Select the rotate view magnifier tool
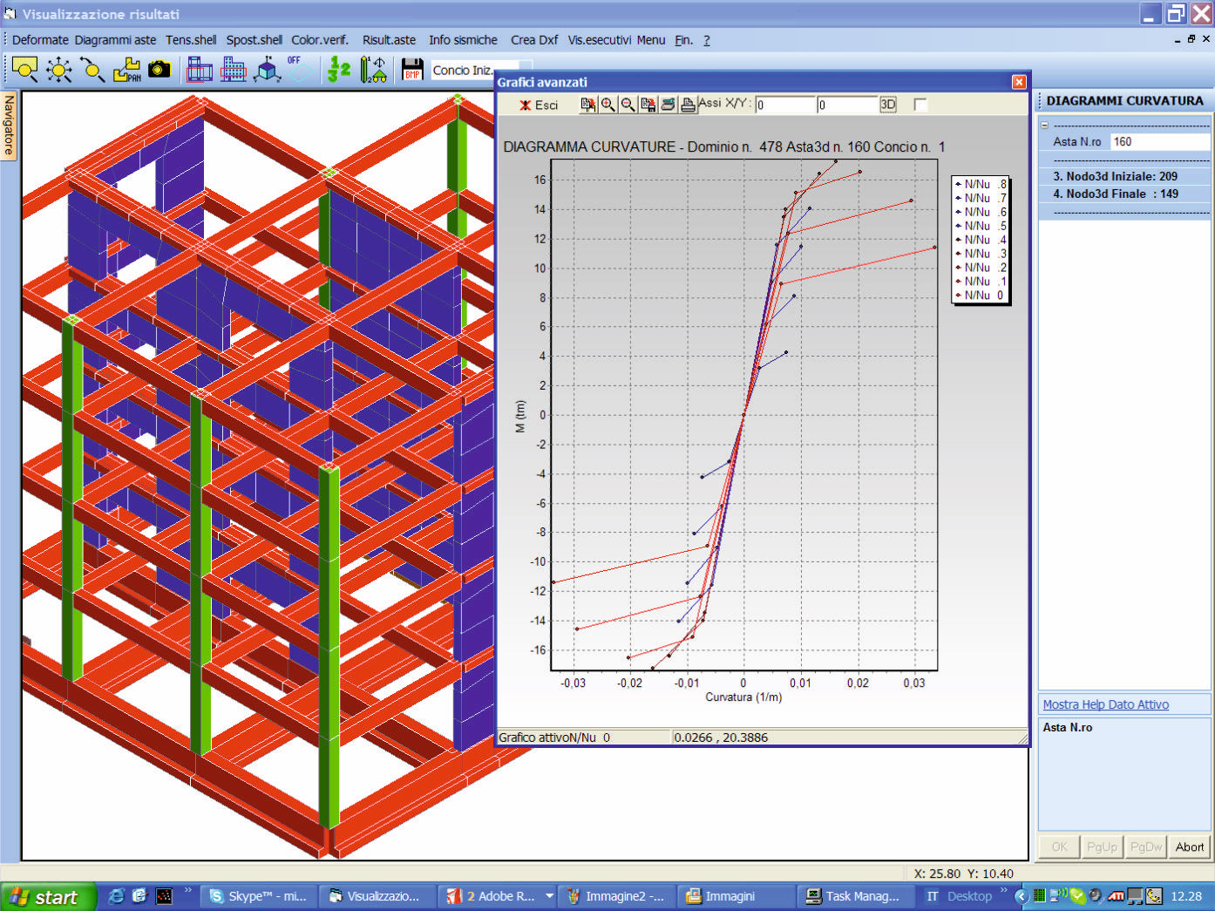 pos(92,70)
